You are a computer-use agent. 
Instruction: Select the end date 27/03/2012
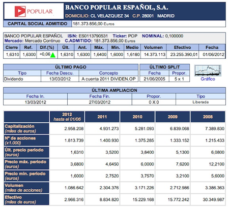(100, 102)
